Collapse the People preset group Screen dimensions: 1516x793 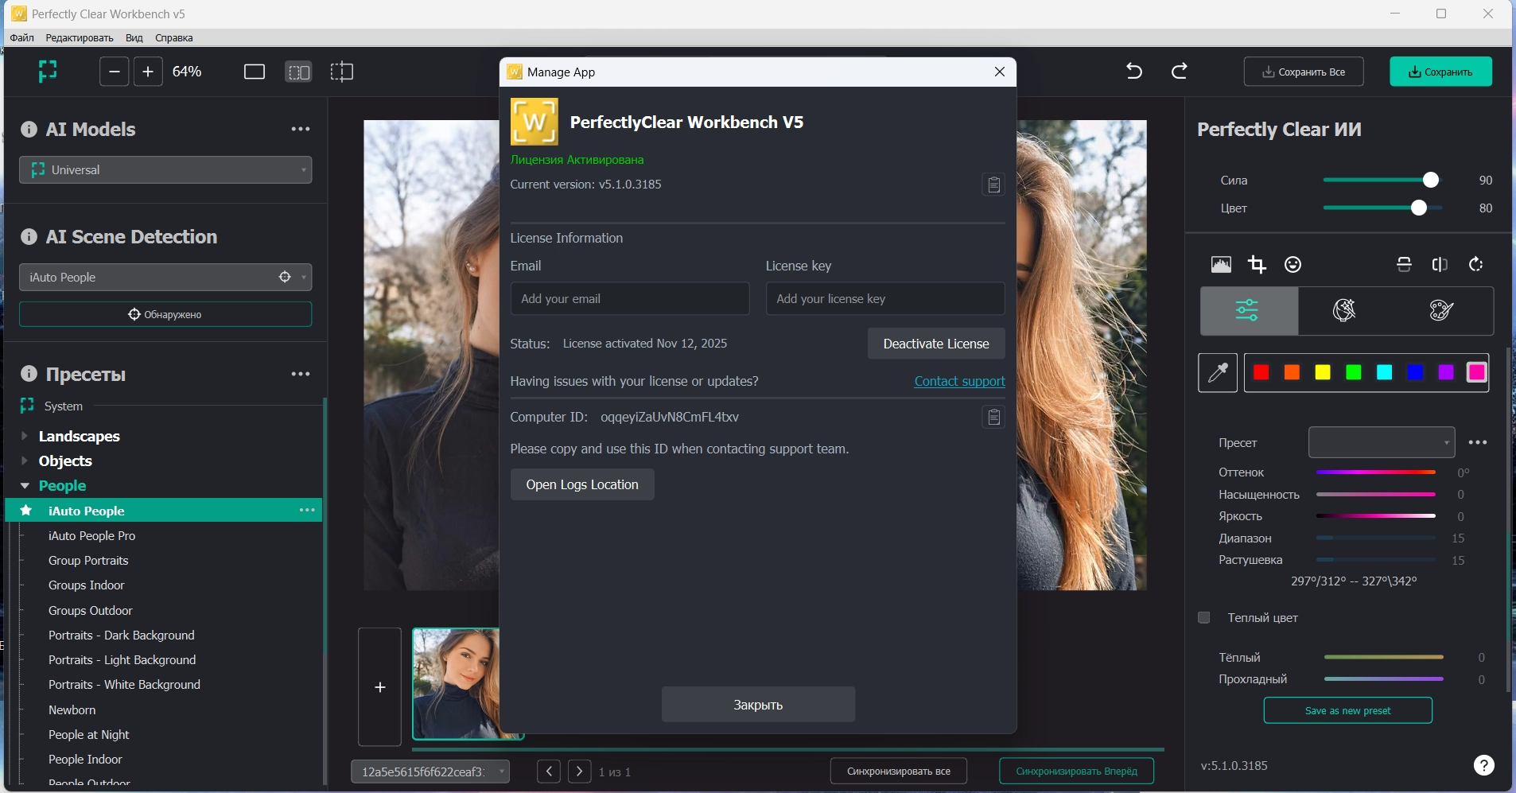pyautogui.click(x=25, y=485)
